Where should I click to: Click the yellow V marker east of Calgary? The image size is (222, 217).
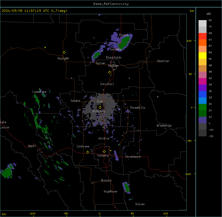pyautogui.click(x=110, y=151)
